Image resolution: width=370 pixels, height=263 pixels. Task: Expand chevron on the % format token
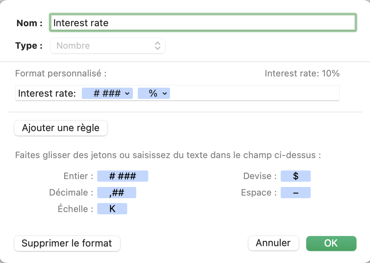[165, 94]
